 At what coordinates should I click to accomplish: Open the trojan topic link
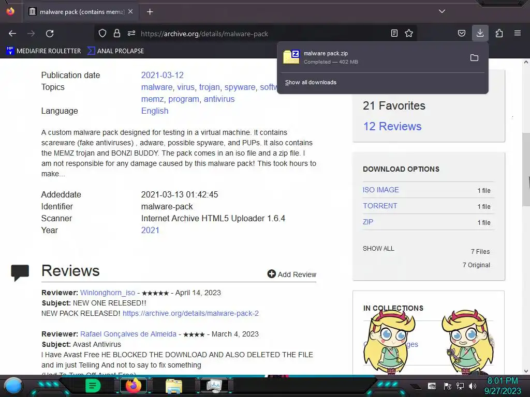(209, 87)
